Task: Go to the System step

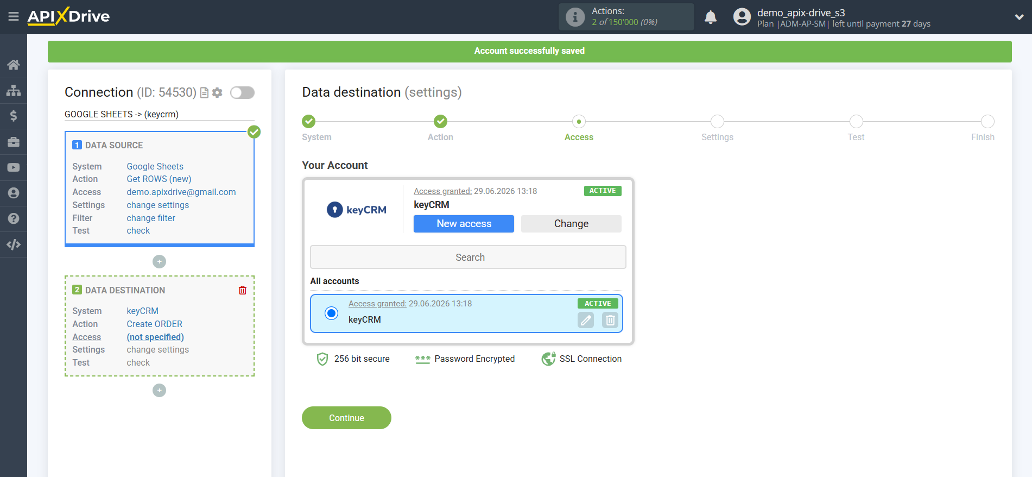Action: (x=309, y=121)
